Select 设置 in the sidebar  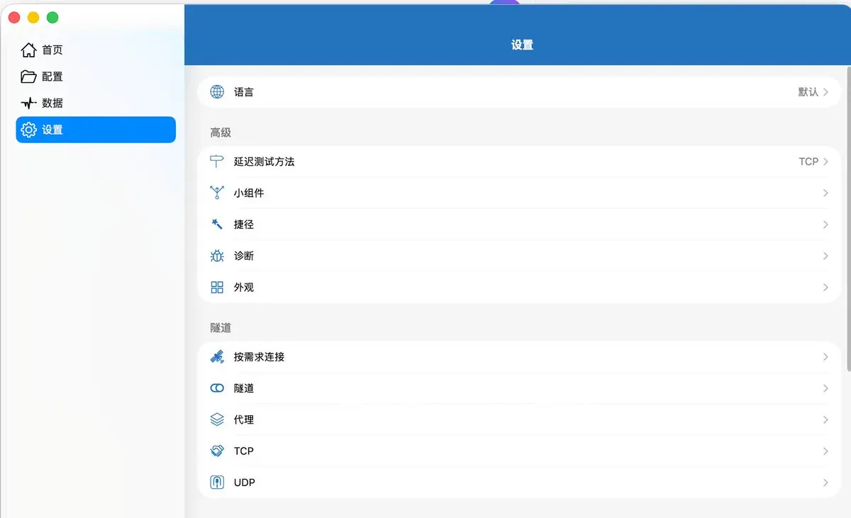96,130
